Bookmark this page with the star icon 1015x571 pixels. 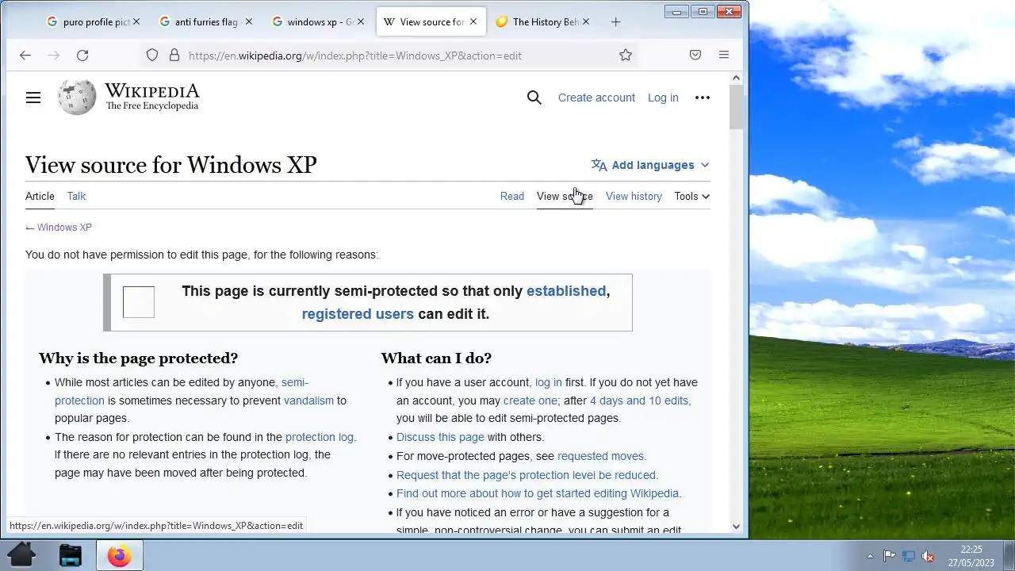click(626, 55)
